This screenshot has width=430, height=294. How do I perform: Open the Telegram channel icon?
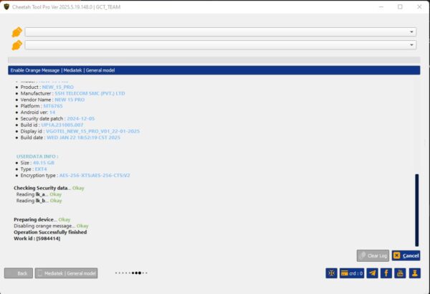(372, 273)
